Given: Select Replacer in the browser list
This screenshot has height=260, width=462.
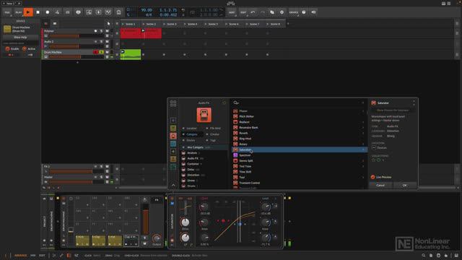Looking at the screenshot, I should click(299, 122).
